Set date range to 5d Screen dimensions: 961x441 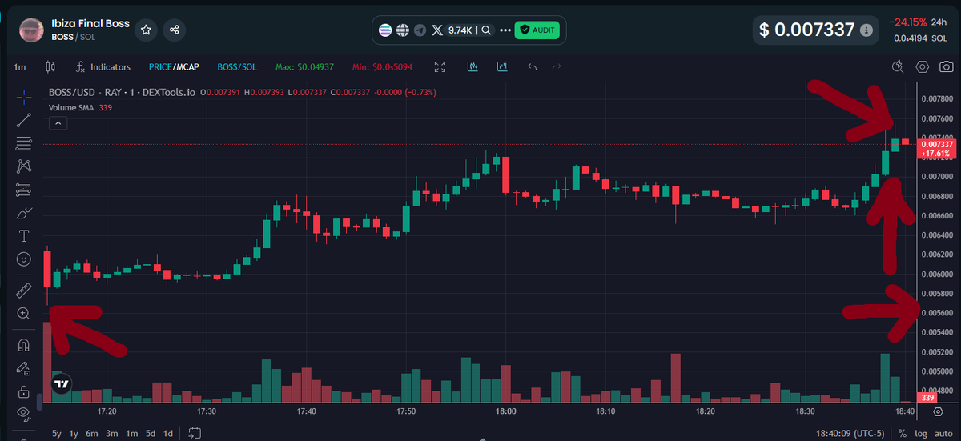(151, 433)
